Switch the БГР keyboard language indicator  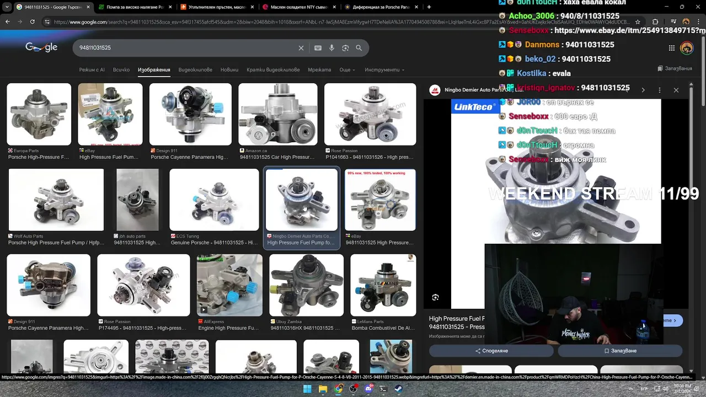(x=644, y=389)
